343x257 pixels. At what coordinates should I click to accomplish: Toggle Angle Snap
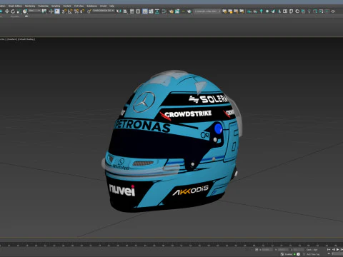point(70,11)
